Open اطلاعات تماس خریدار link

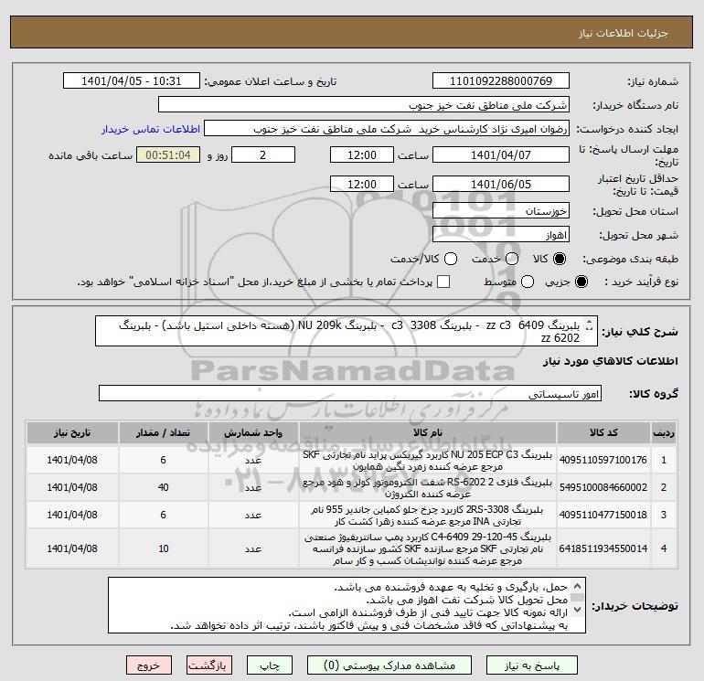151,129
